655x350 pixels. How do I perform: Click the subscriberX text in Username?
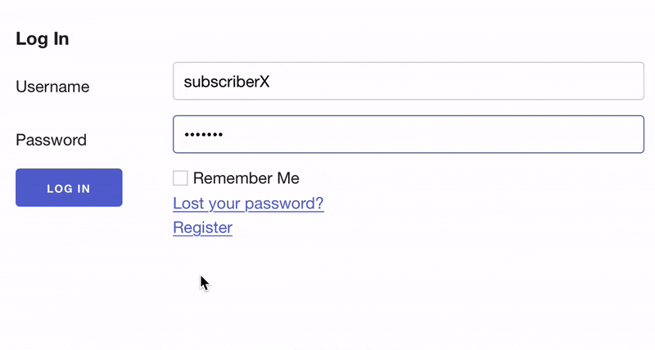click(x=226, y=82)
